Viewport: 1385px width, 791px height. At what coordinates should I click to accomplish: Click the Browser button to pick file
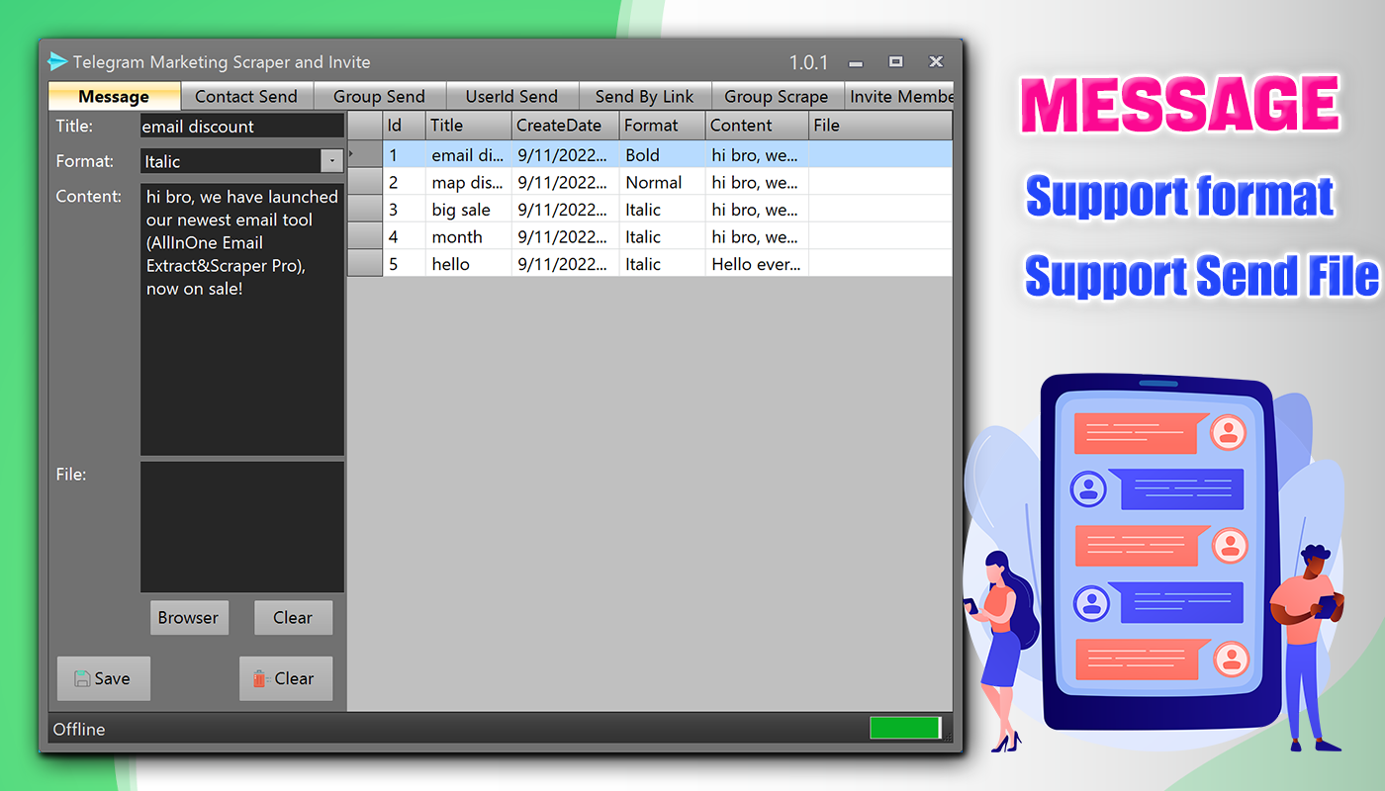(x=188, y=617)
